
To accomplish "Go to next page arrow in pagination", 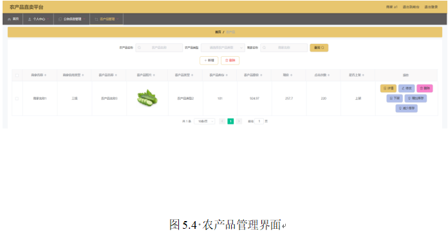I will (x=239, y=121).
